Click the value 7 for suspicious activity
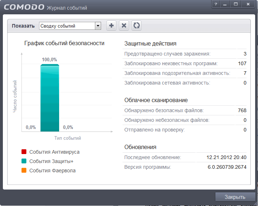This screenshot has height=206, width=258. [x=245, y=73]
